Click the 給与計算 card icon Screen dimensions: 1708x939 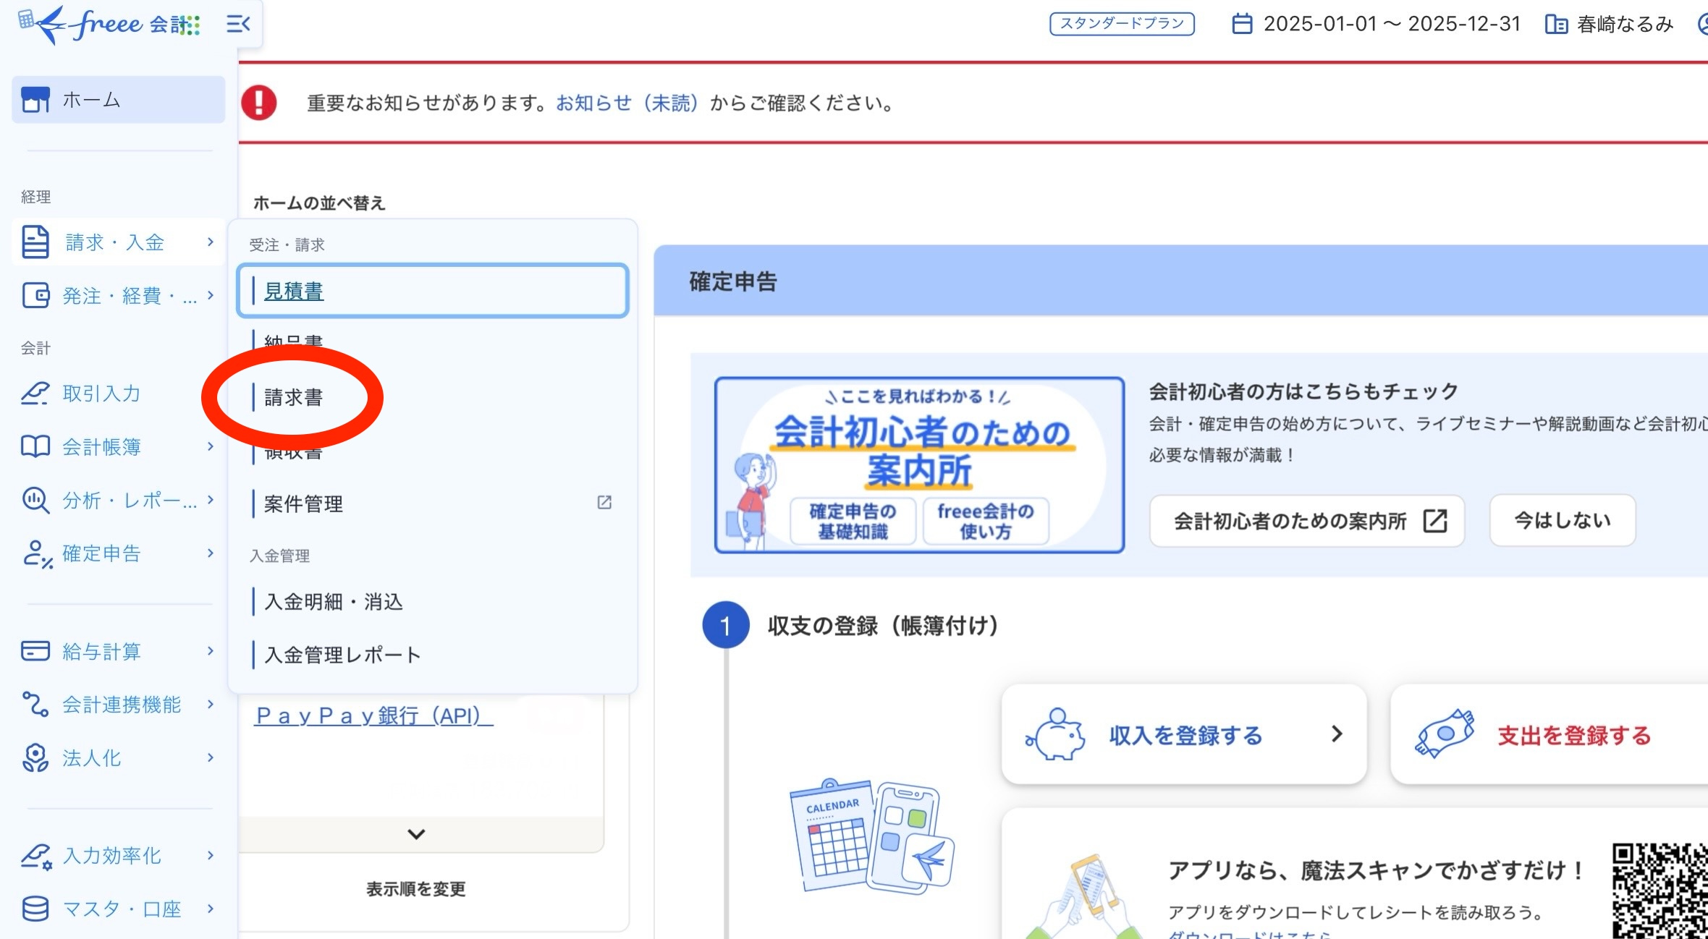(35, 651)
